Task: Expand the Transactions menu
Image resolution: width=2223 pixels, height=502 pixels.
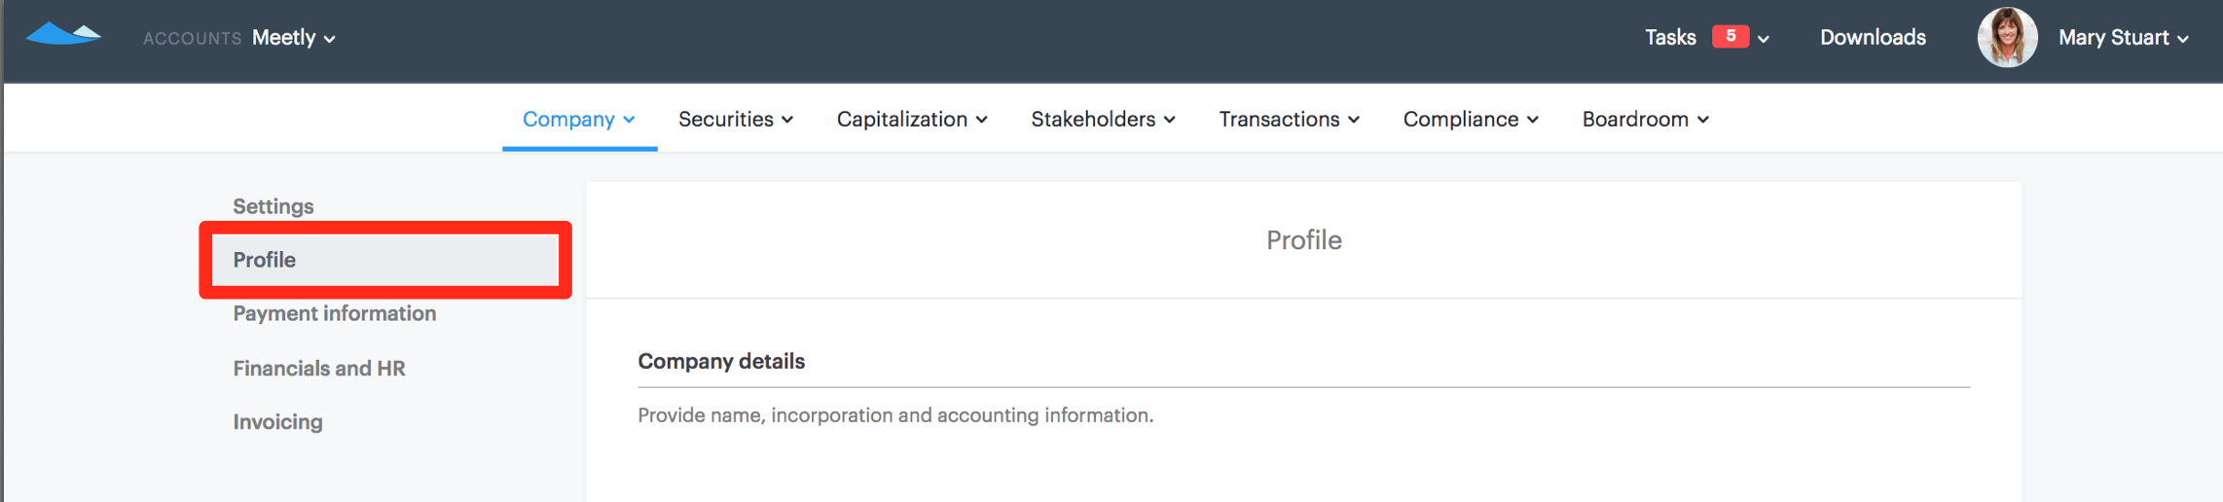Action: [1290, 119]
